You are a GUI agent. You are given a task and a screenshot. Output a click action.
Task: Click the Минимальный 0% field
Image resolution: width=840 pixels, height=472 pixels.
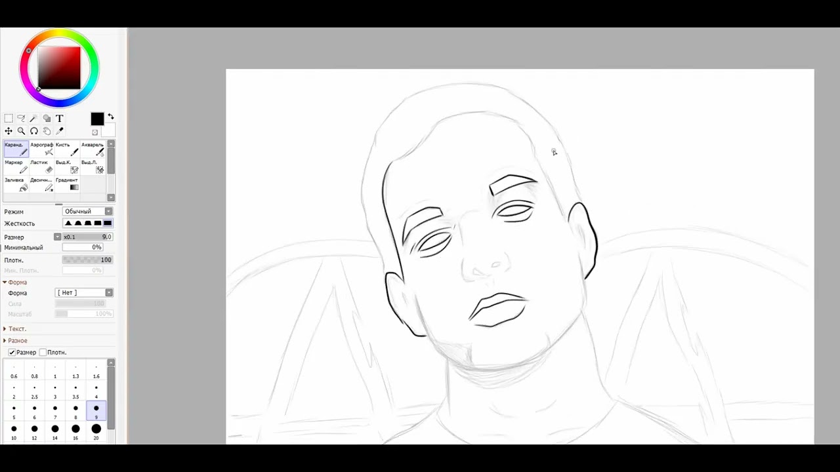point(83,247)
